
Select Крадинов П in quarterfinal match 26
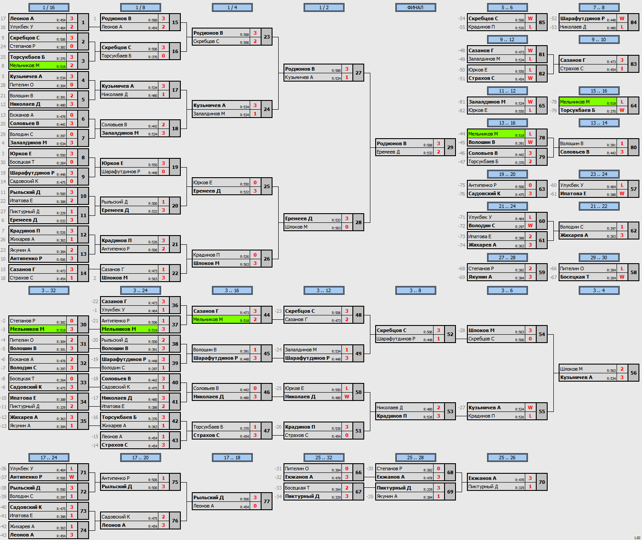pos(221,255)
